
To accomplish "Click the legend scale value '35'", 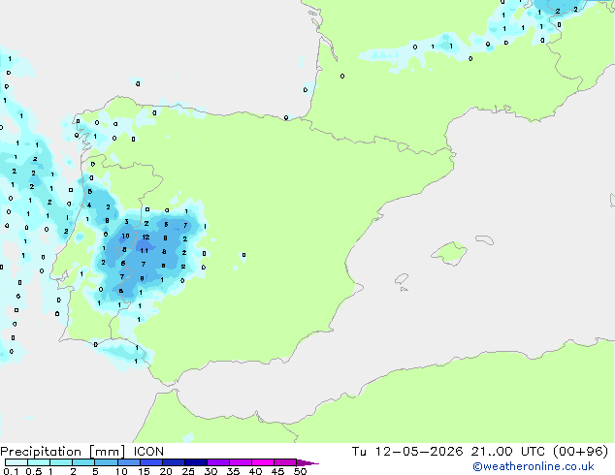I will coord(233,471).
